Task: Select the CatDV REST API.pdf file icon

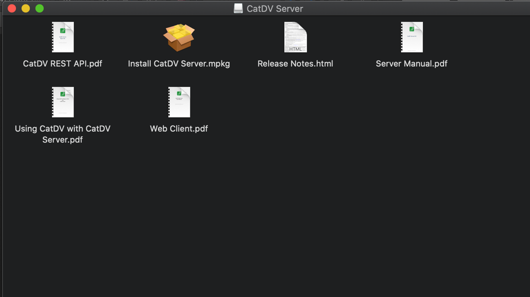Action: (x=63, y=37)
